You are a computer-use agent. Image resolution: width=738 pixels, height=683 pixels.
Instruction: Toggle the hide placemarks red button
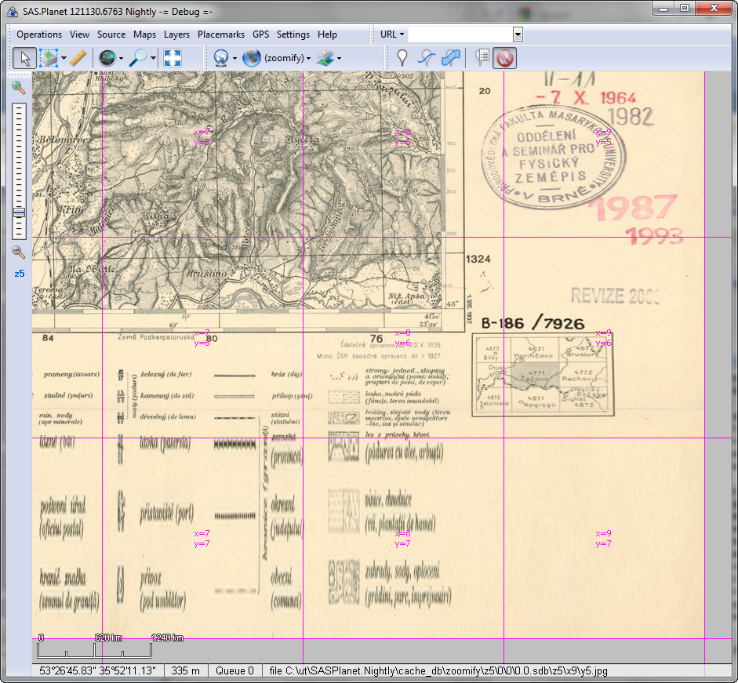click(505, 57)
